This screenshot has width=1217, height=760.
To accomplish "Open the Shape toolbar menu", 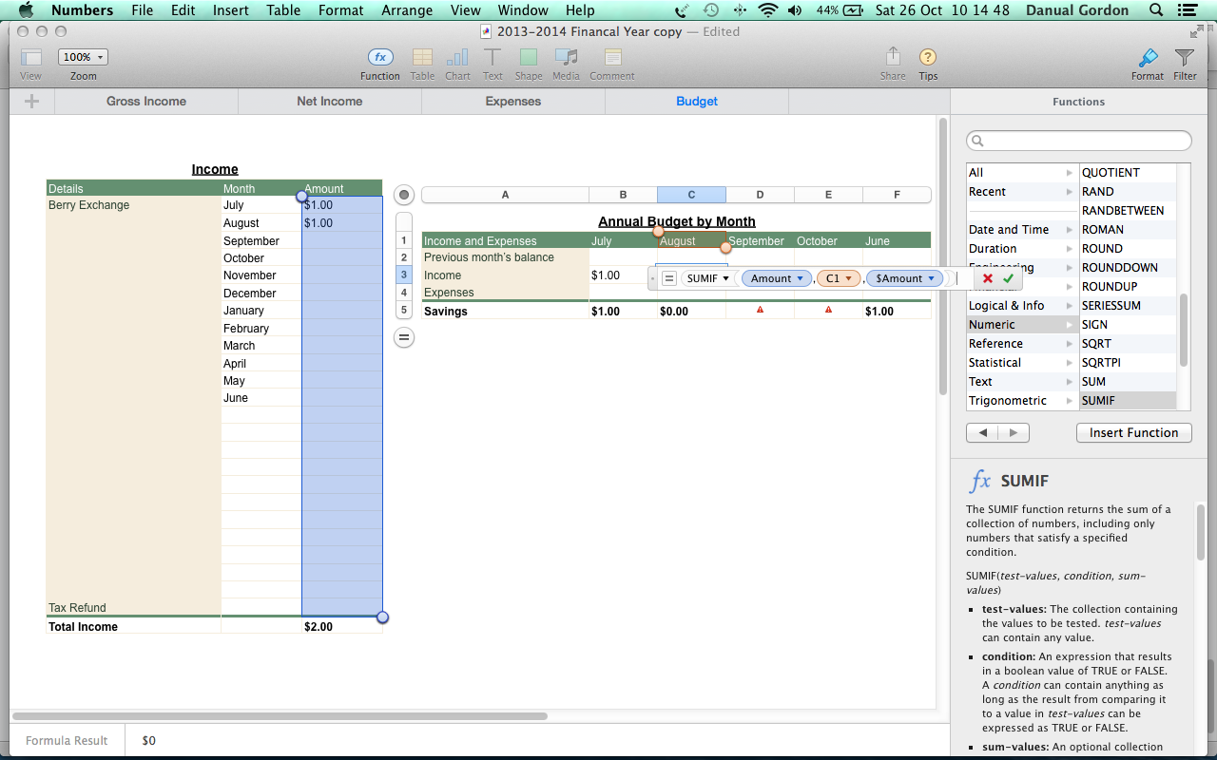I will pyautogui.click(x=529, y=58).
